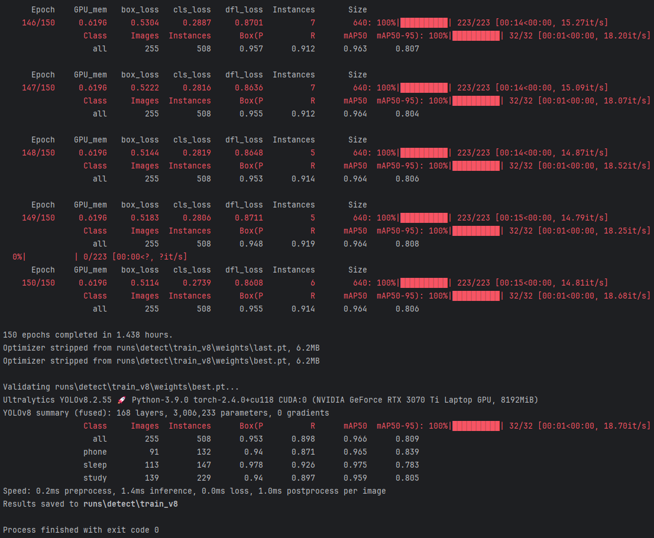Select the study class name in results
The image size is (654, 538).
[95, 478]
